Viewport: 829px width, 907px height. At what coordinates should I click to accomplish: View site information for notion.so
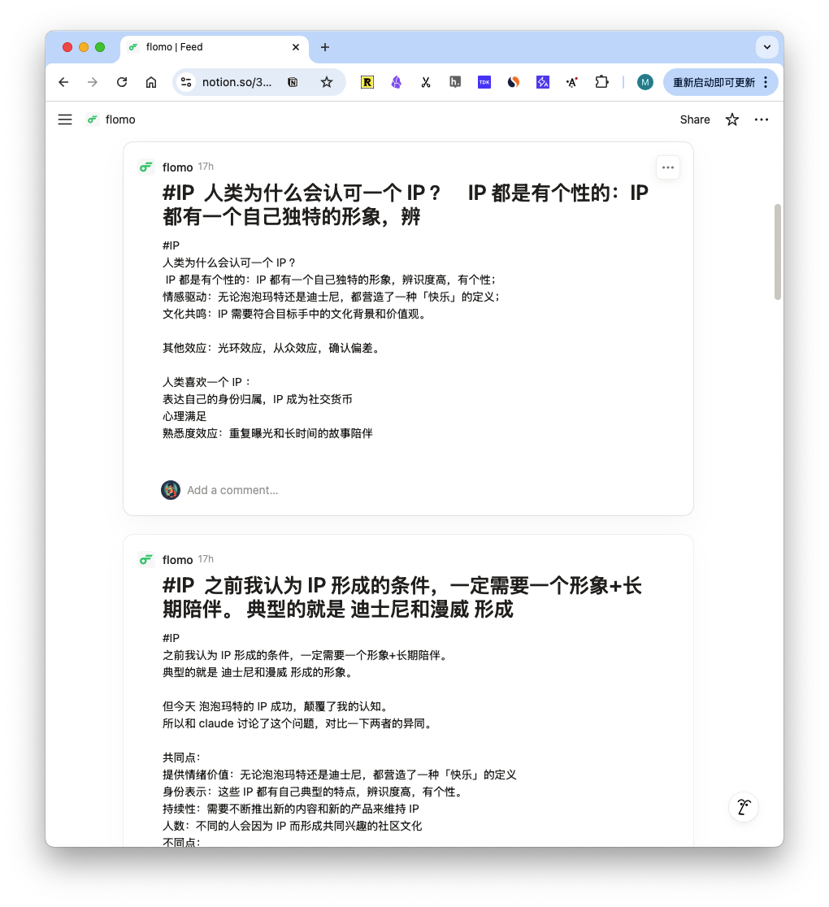185,82
